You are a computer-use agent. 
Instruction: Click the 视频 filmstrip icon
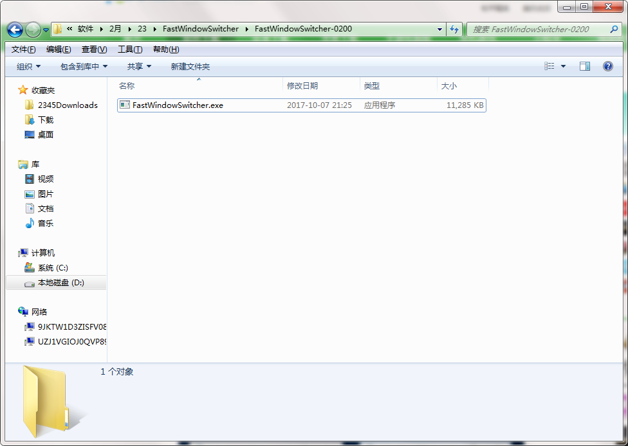[x=29, y=179]
